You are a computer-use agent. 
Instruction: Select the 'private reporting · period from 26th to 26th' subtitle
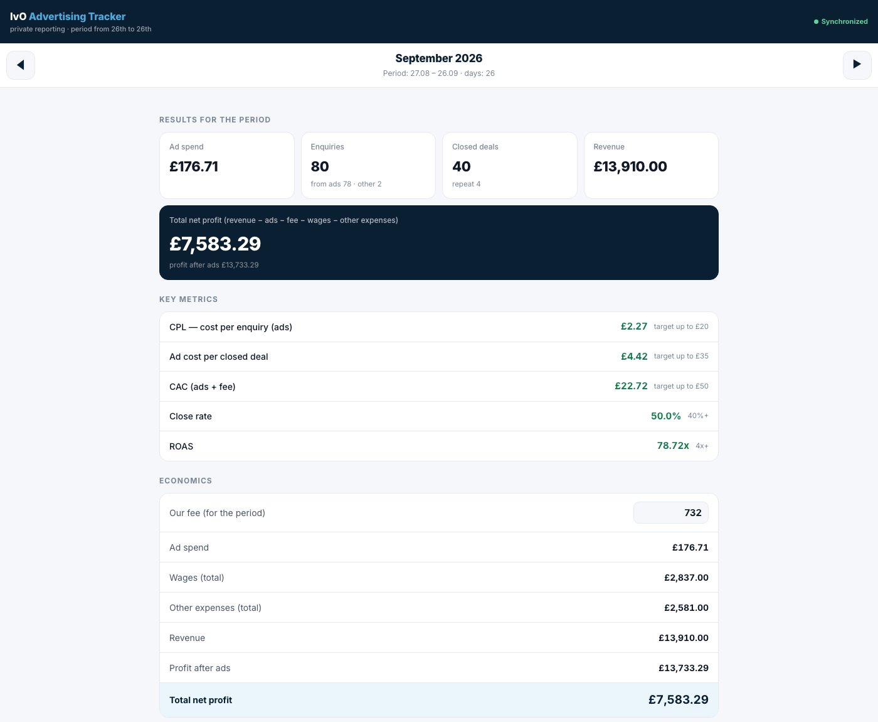point(80,29)
